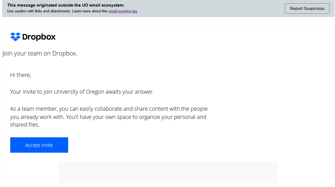Click the Dropbox branding at the top
The height and width of the screenshot is (187, 335).
[33, 37]
